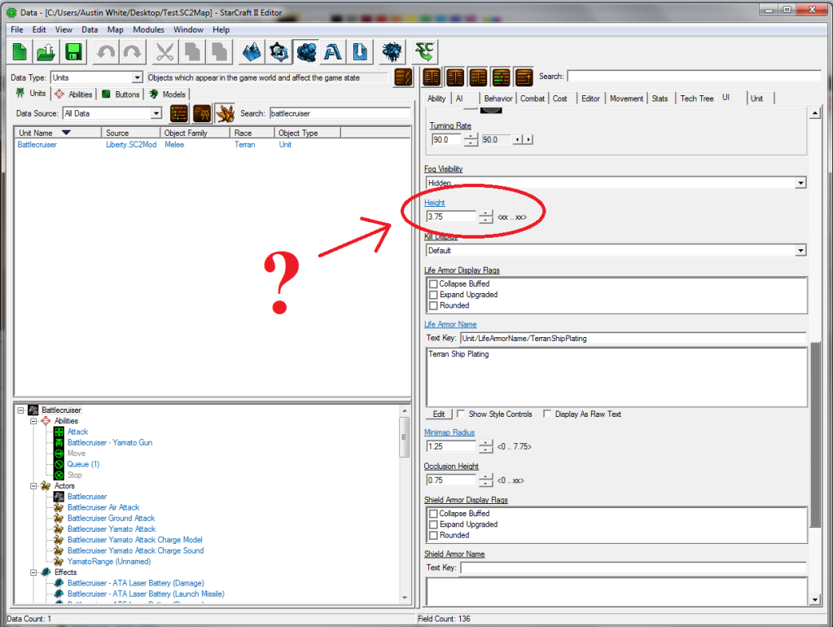Screen dimensions: 833x627
Task: Open the Fog Visibility dropdown
Action: (800, 182)
